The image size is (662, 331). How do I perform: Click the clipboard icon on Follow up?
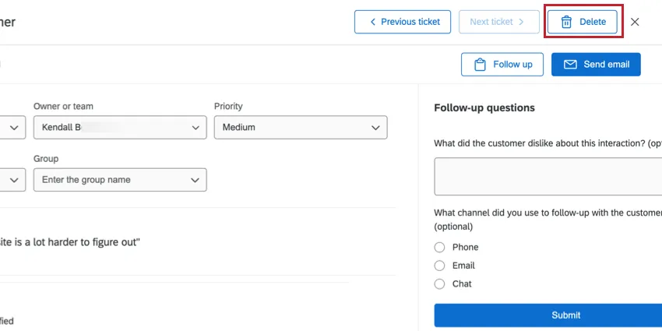tap(480, 65)
